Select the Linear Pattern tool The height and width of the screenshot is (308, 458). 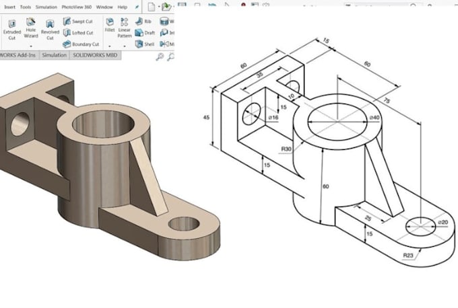(125, 28)
